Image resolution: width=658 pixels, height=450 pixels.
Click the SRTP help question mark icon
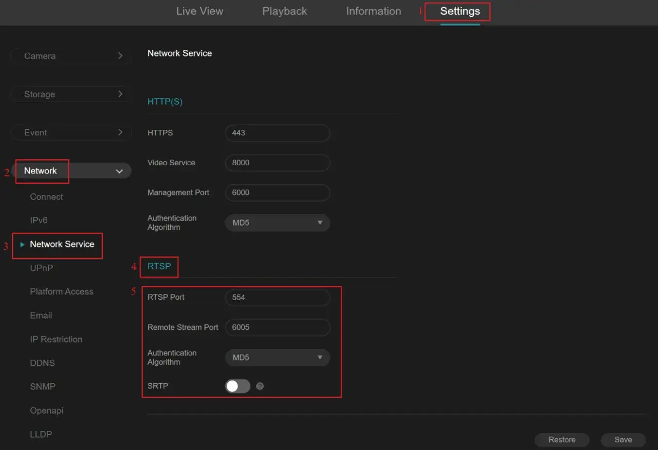point(260,386)
